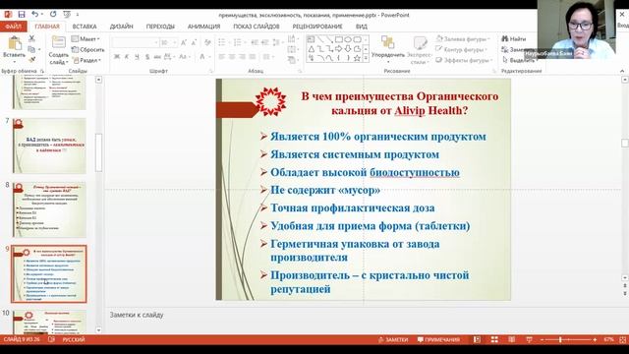Toggle numbered list in the paragraph group
629x354 pixels.
(x=237, y=42)
